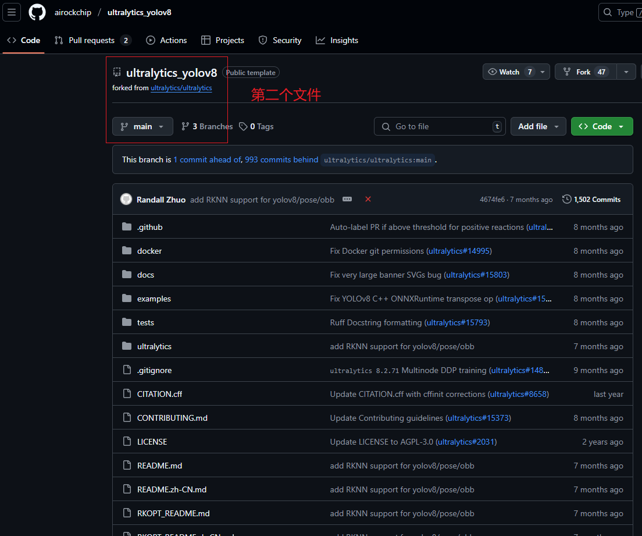Open the Security tab
The image size is (642, 536).
point(280,40)
